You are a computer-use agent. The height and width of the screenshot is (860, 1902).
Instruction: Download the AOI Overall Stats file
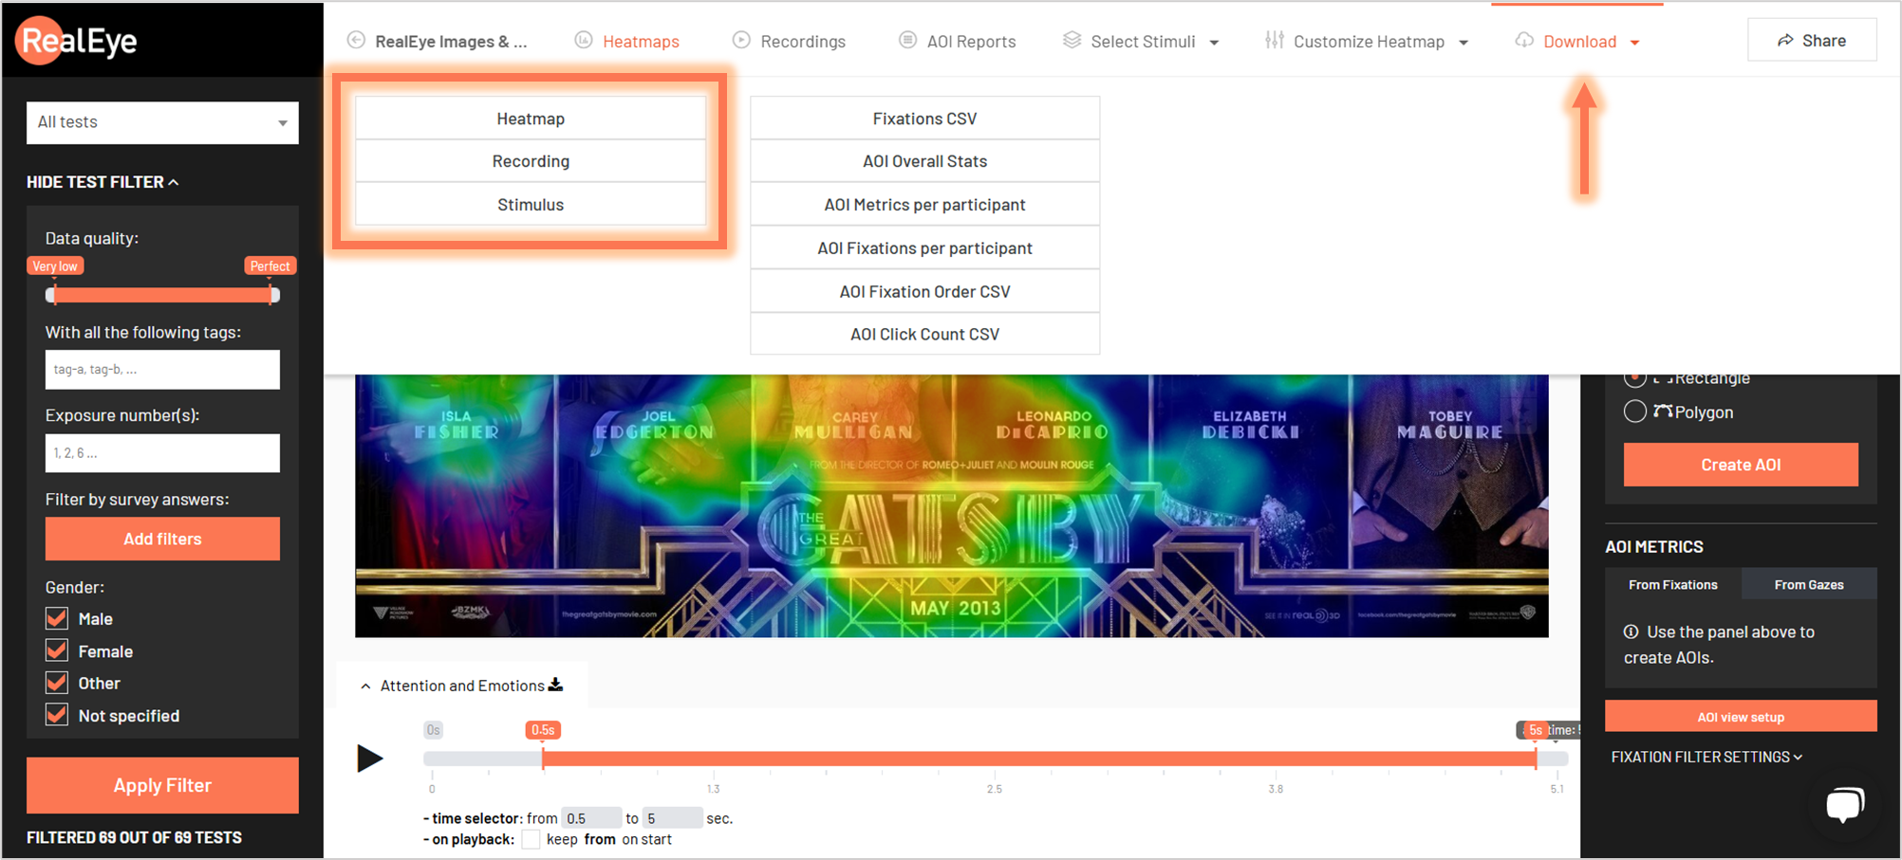point(924,160)
